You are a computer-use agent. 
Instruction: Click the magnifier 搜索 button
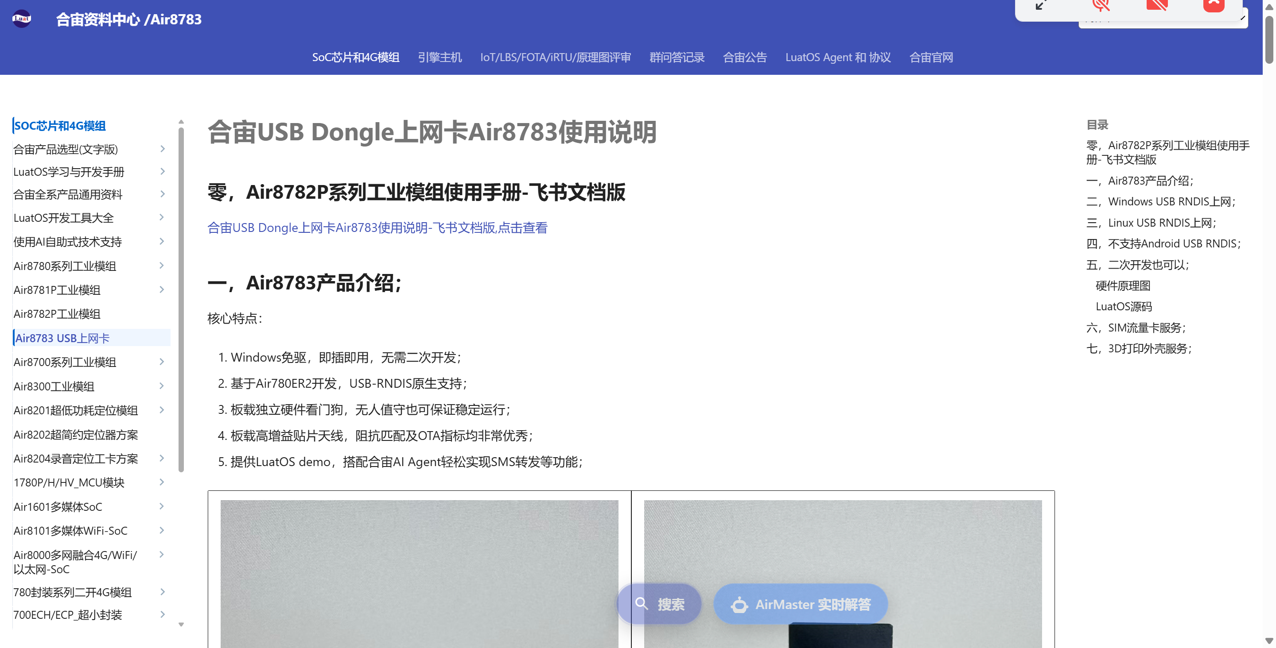659,604
